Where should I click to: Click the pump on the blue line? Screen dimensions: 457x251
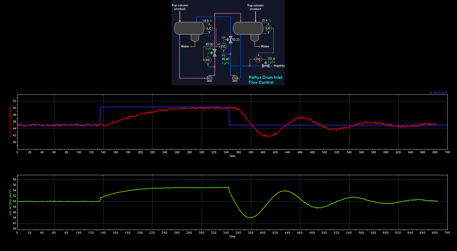[x=235, y=79]
